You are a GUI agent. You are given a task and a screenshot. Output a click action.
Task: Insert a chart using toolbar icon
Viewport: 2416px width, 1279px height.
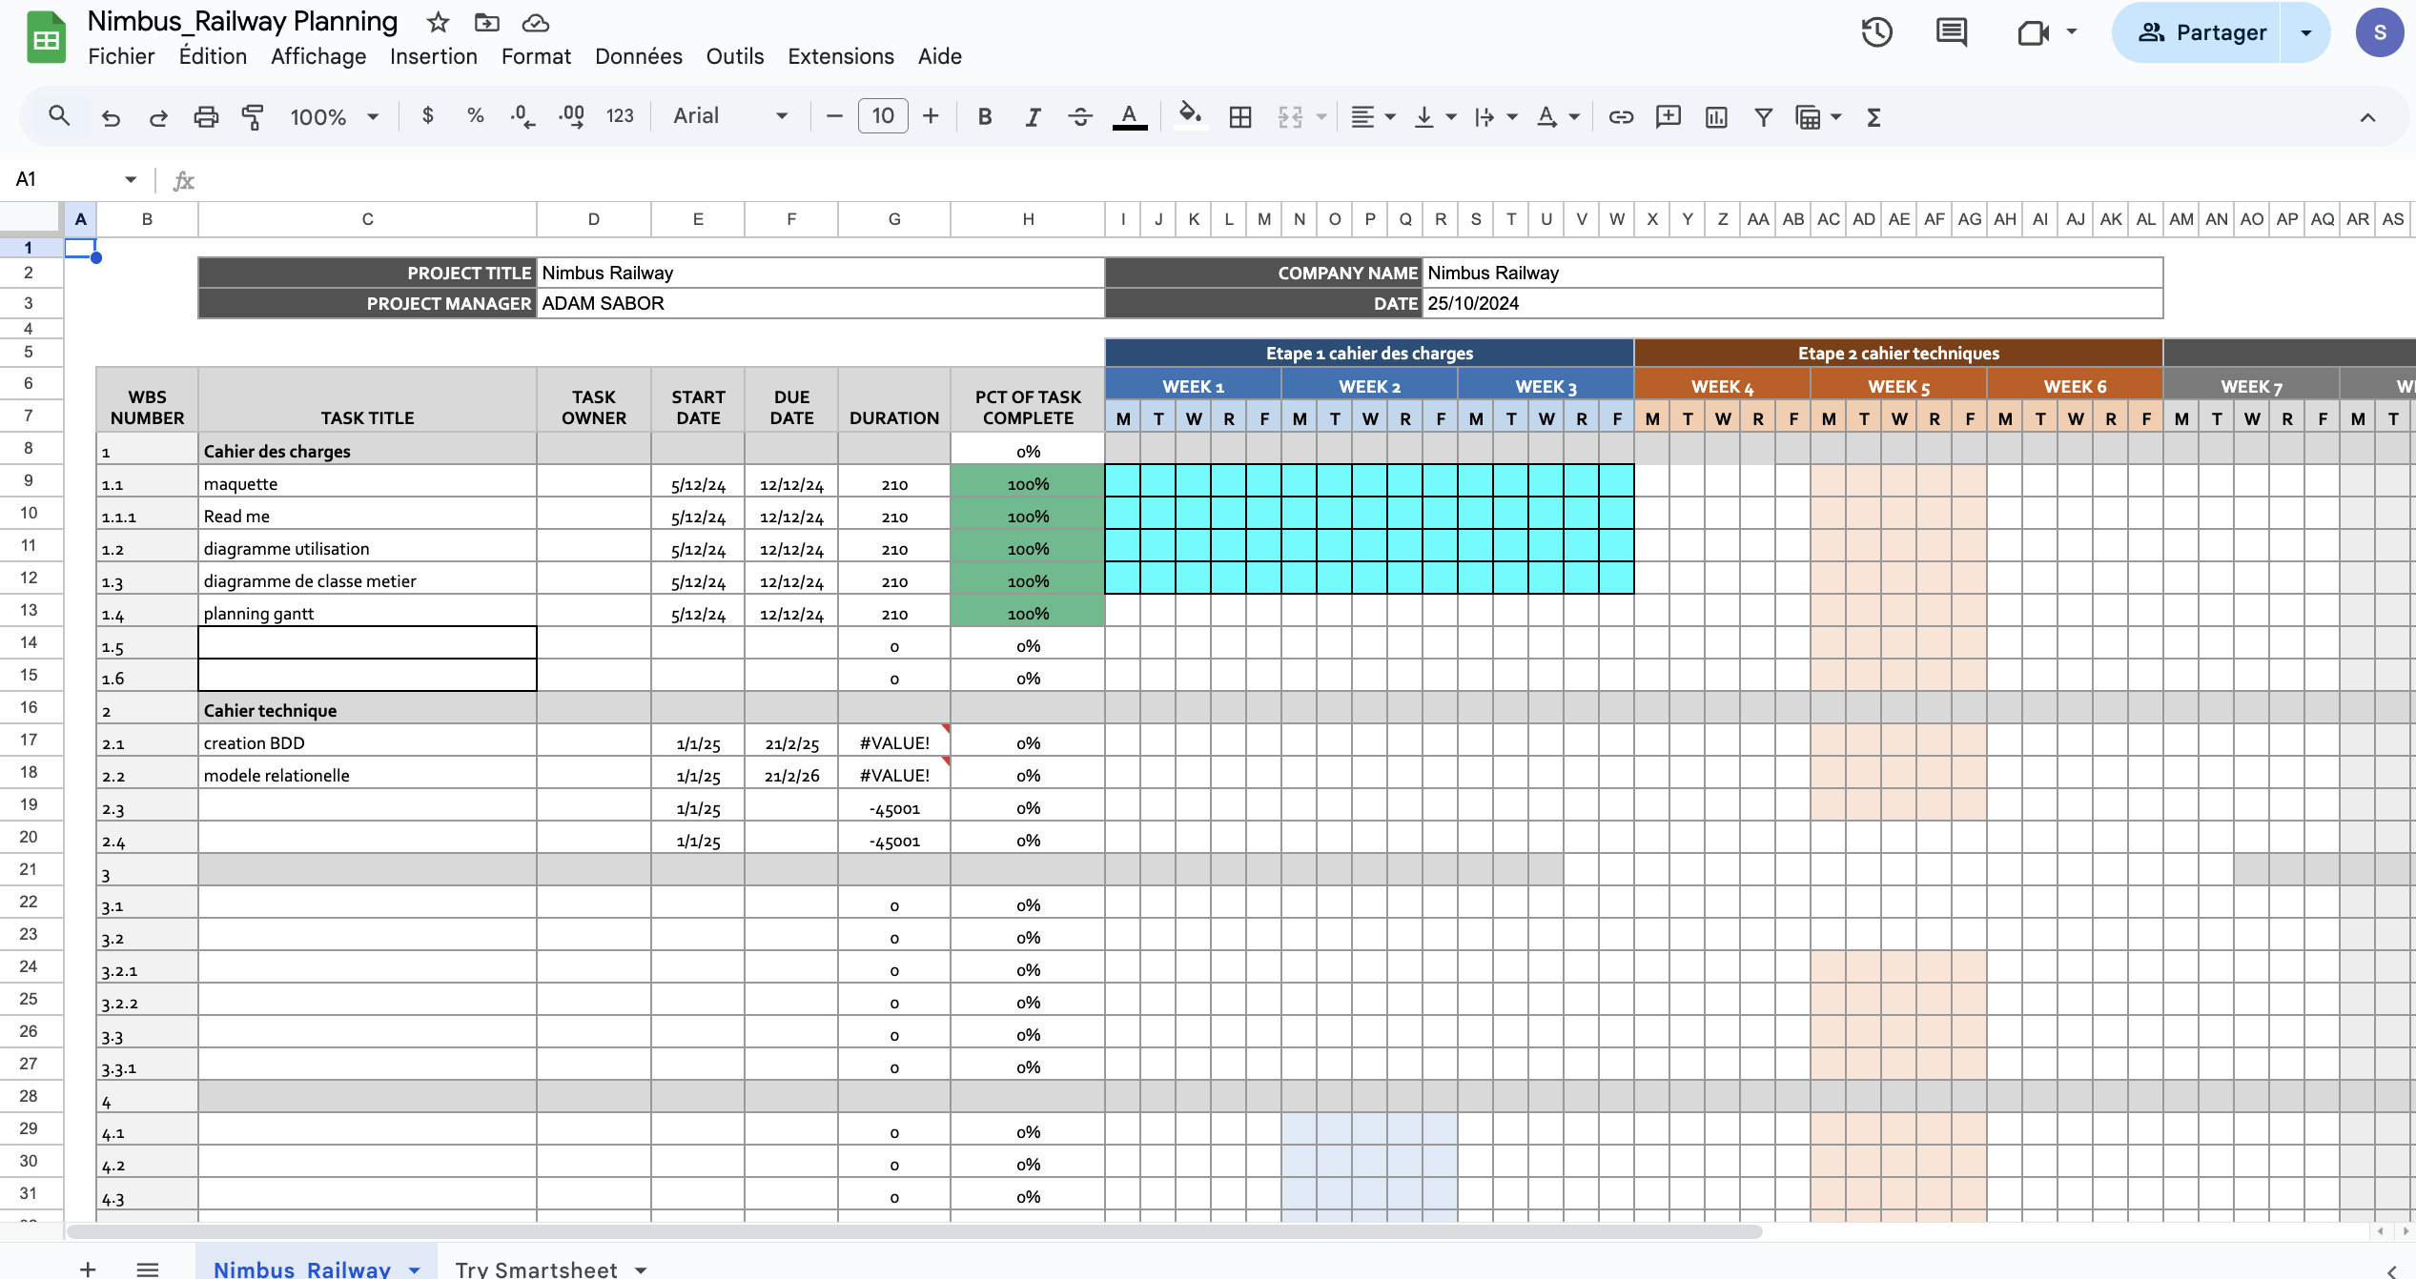point(1715,116)
